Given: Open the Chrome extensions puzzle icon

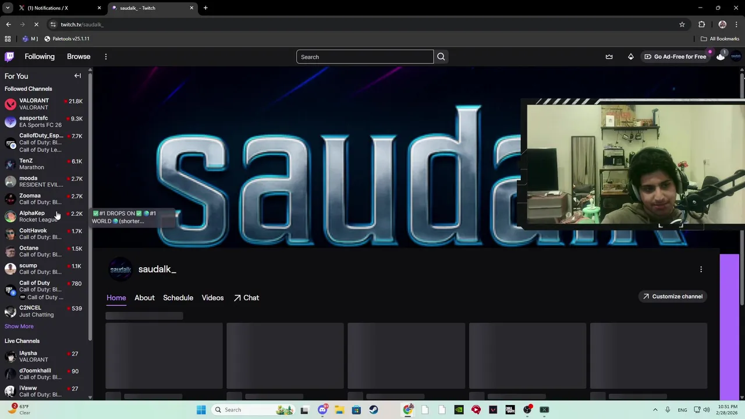Looking at the screenshot, I should point(701,24).
